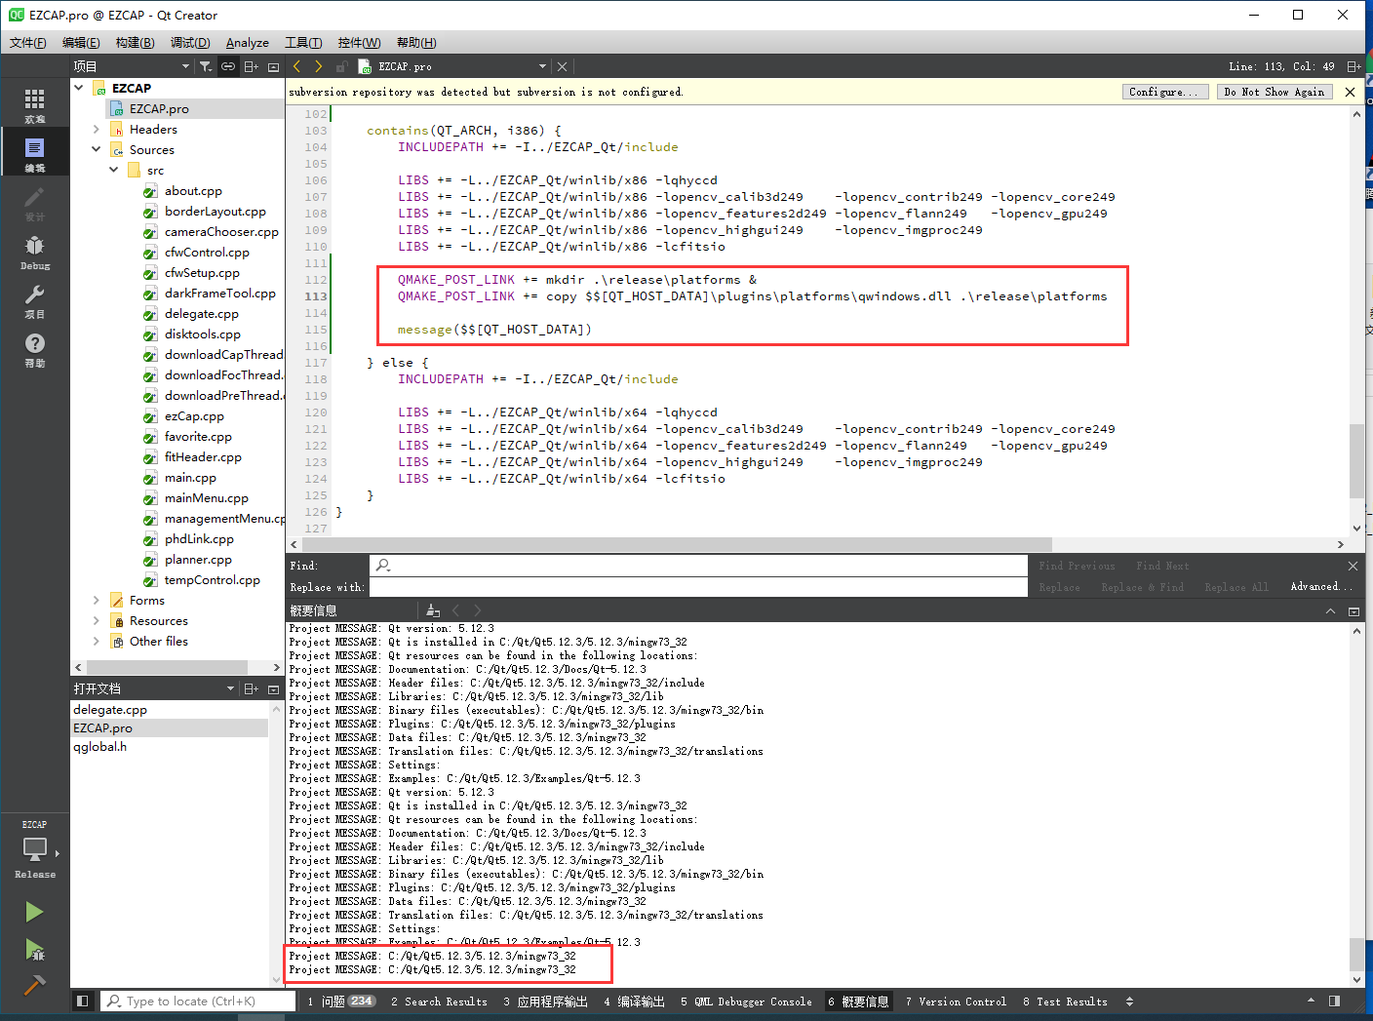Image resolution: width=1373 pixels, height=1021 pixels.
Task: Open the Help mode
Action: [x=34, y=348]
